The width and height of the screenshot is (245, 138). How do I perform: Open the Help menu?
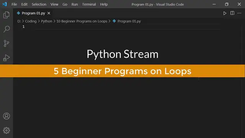coord(104,4)
